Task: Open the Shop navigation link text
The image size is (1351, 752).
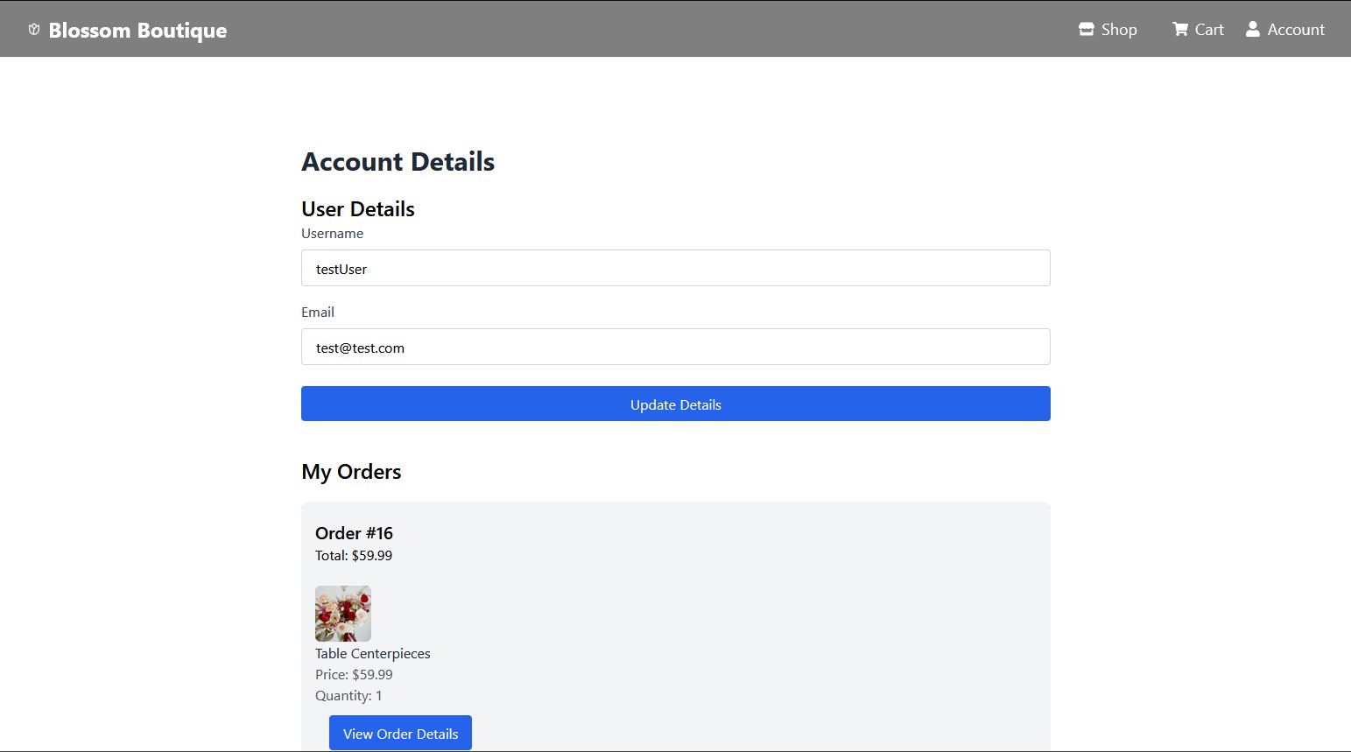Action: pos(1119,30)
